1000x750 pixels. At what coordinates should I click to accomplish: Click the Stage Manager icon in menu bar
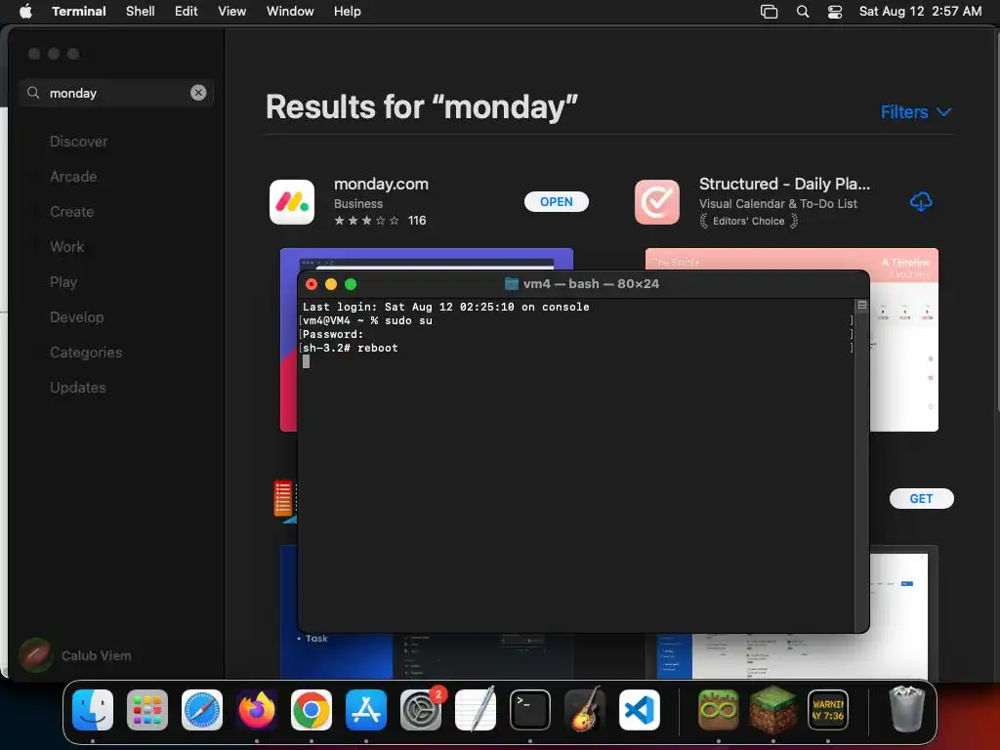coord(770,12)
